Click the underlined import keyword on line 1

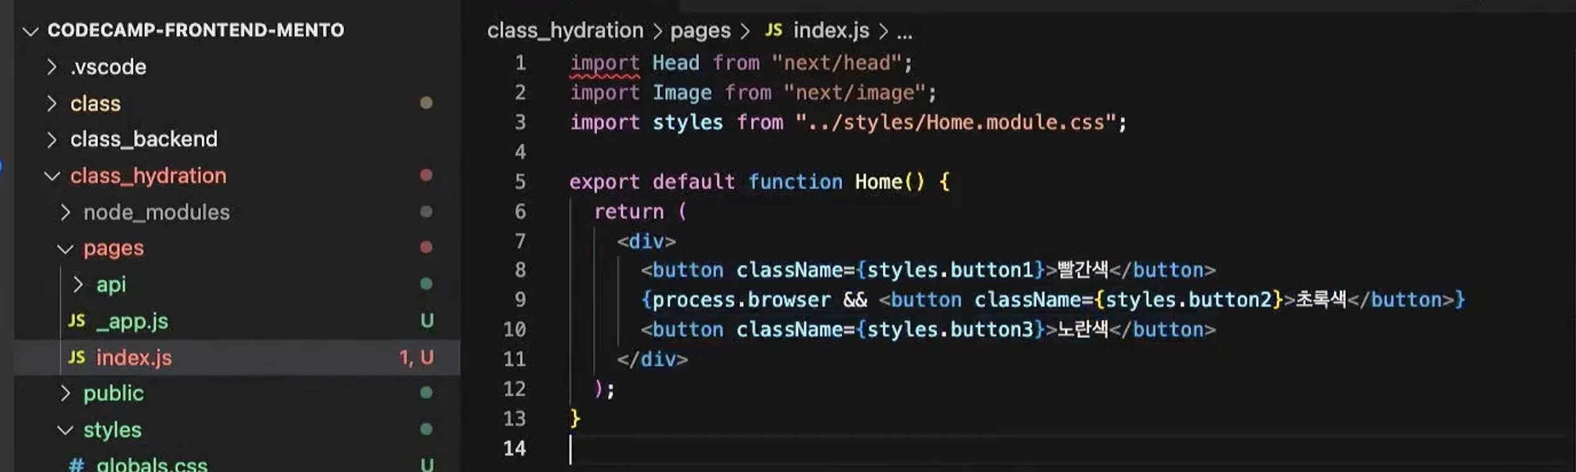tap(604, 64)
